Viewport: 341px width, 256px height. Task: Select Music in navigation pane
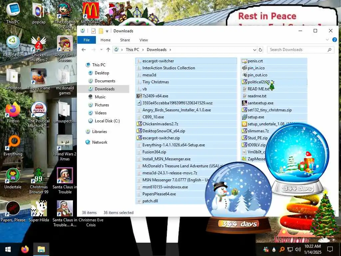coord(100,97)
